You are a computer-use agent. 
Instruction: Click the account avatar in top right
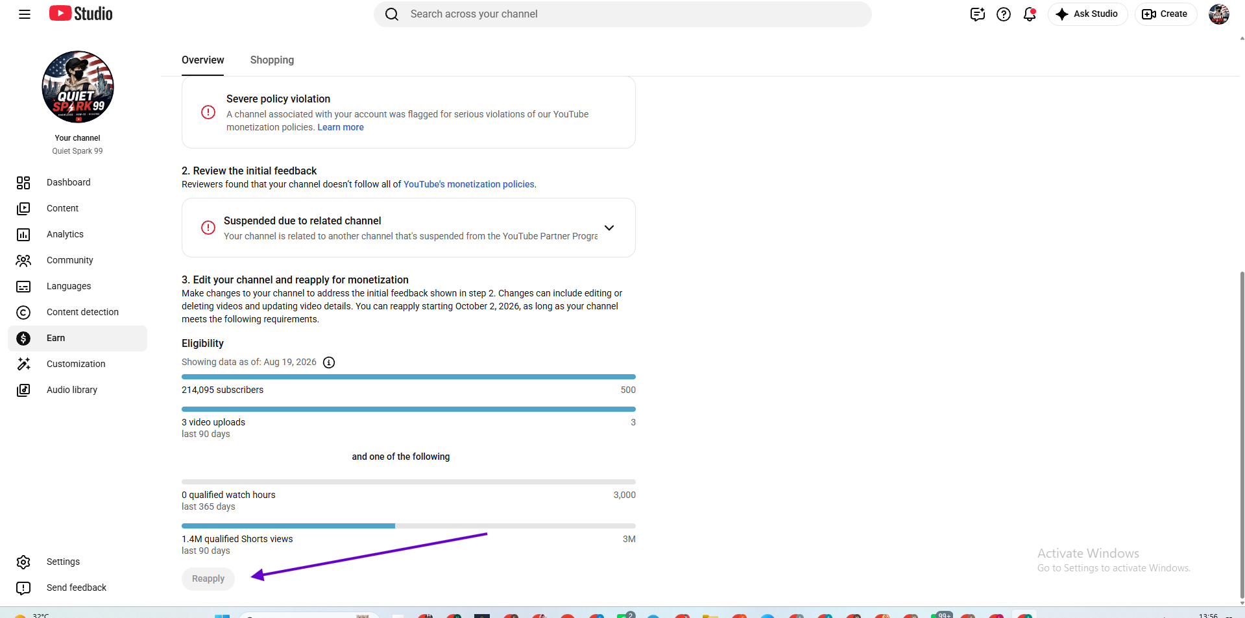click(x=1219, y=14)
